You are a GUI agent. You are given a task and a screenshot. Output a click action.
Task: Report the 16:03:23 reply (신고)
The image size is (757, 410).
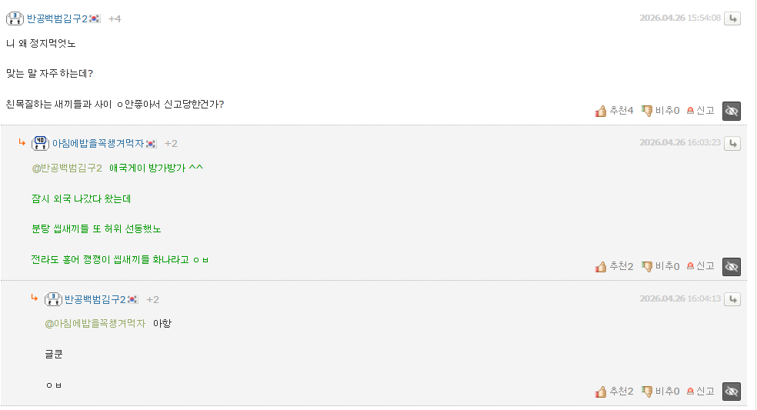click(x=700, y=266)
